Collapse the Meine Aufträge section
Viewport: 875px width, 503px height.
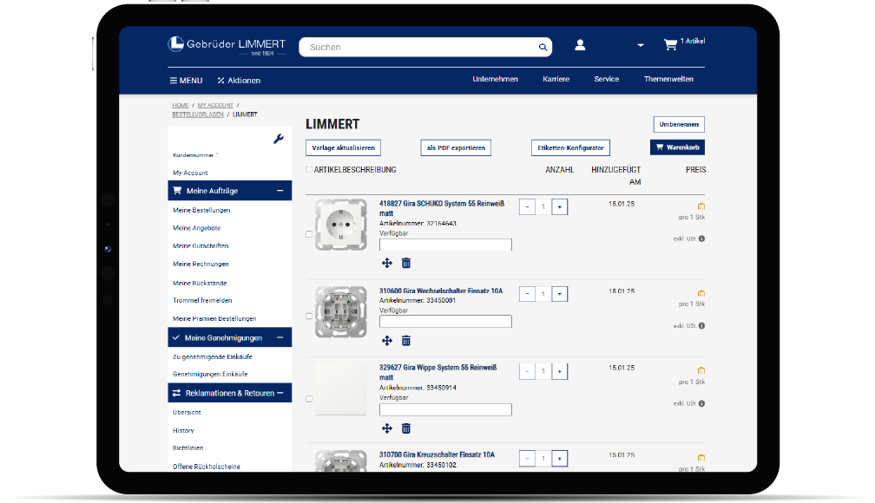tap(280, 191)
